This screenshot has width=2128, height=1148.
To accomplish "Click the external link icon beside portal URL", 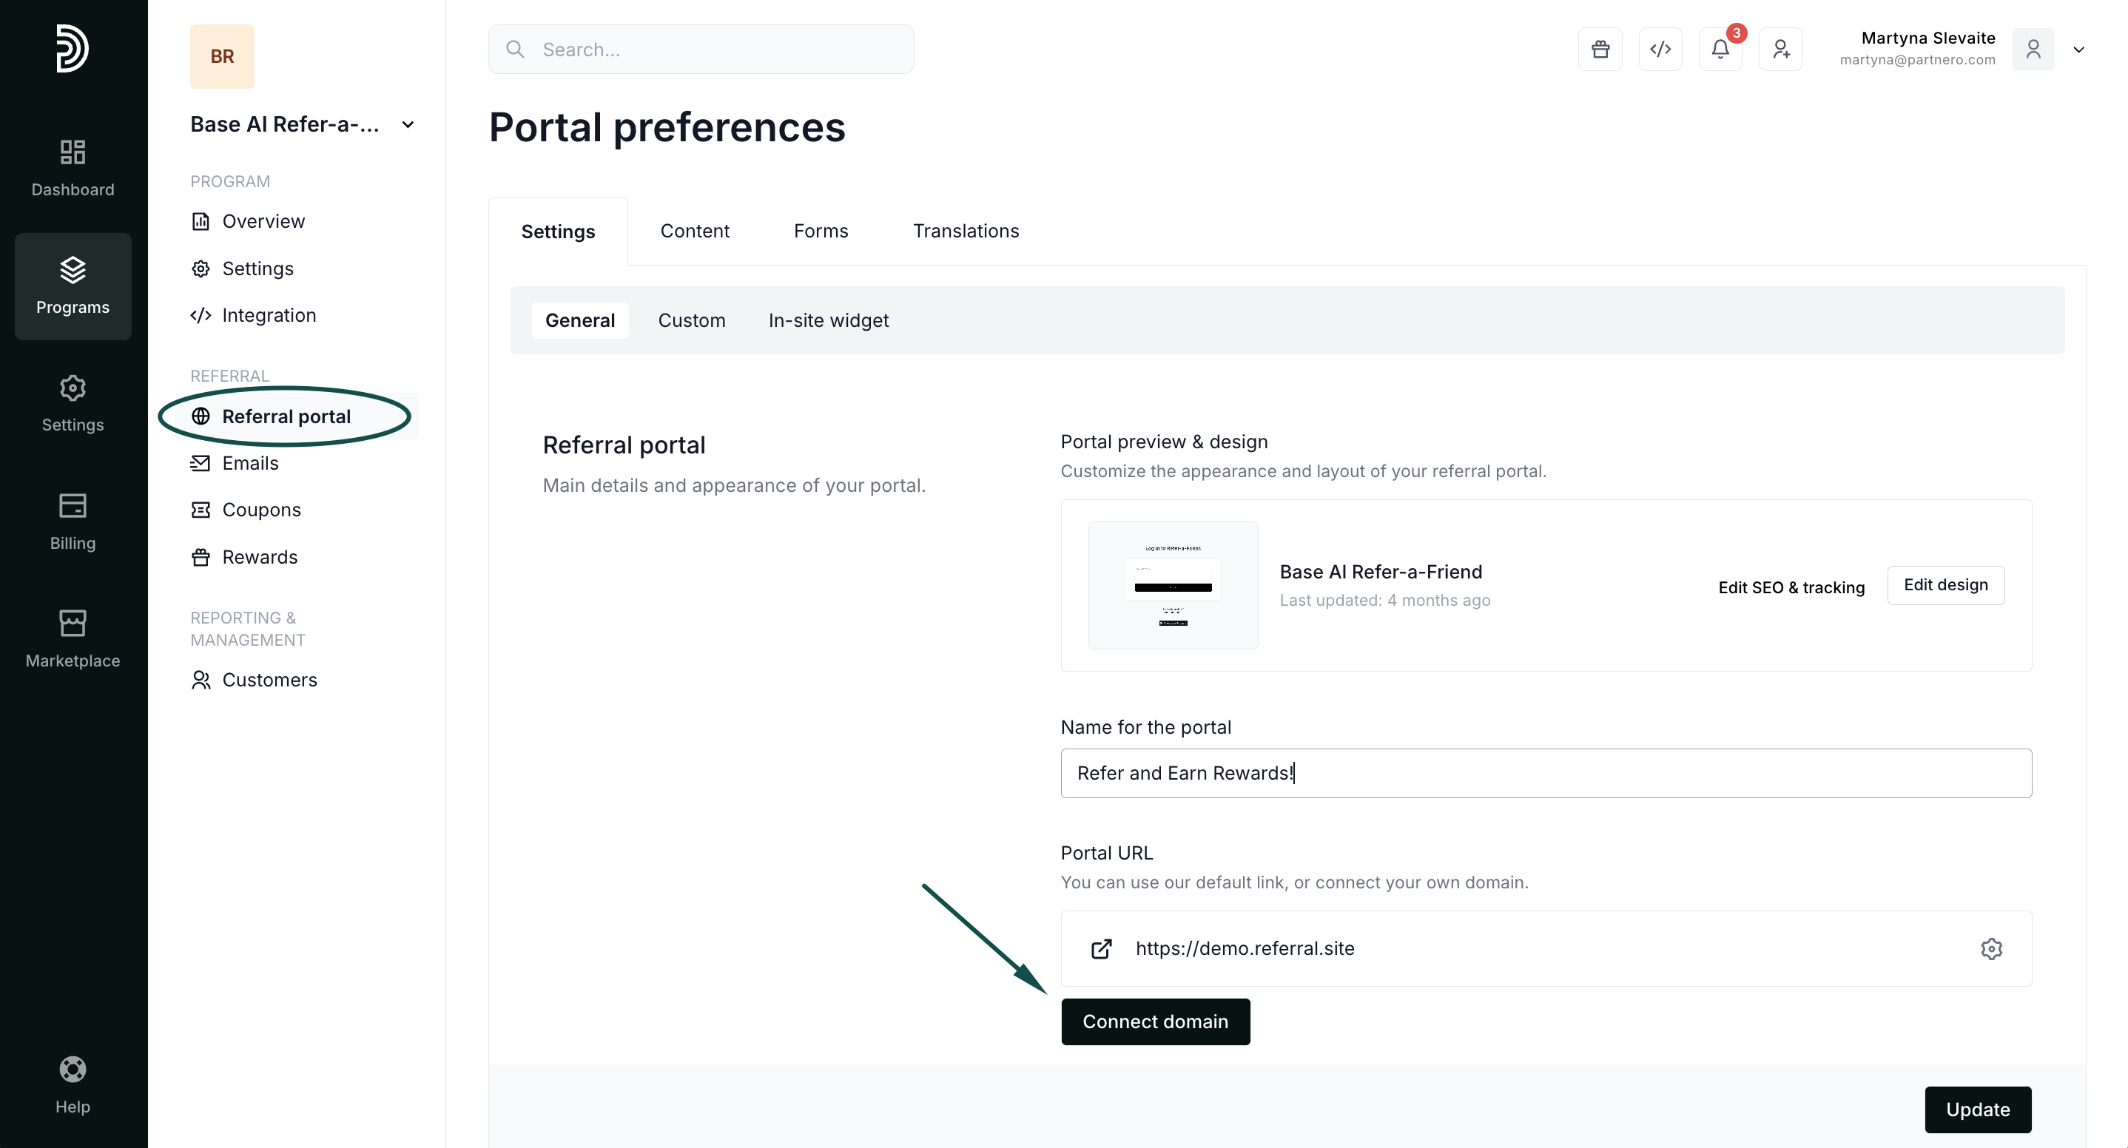I will click(1101, 948).
